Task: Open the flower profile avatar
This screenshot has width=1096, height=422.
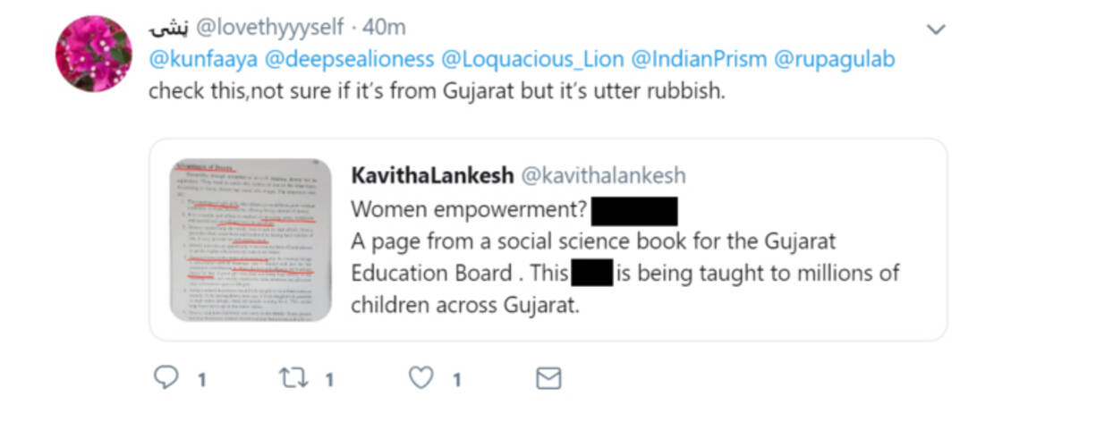Action: [94, 54]
